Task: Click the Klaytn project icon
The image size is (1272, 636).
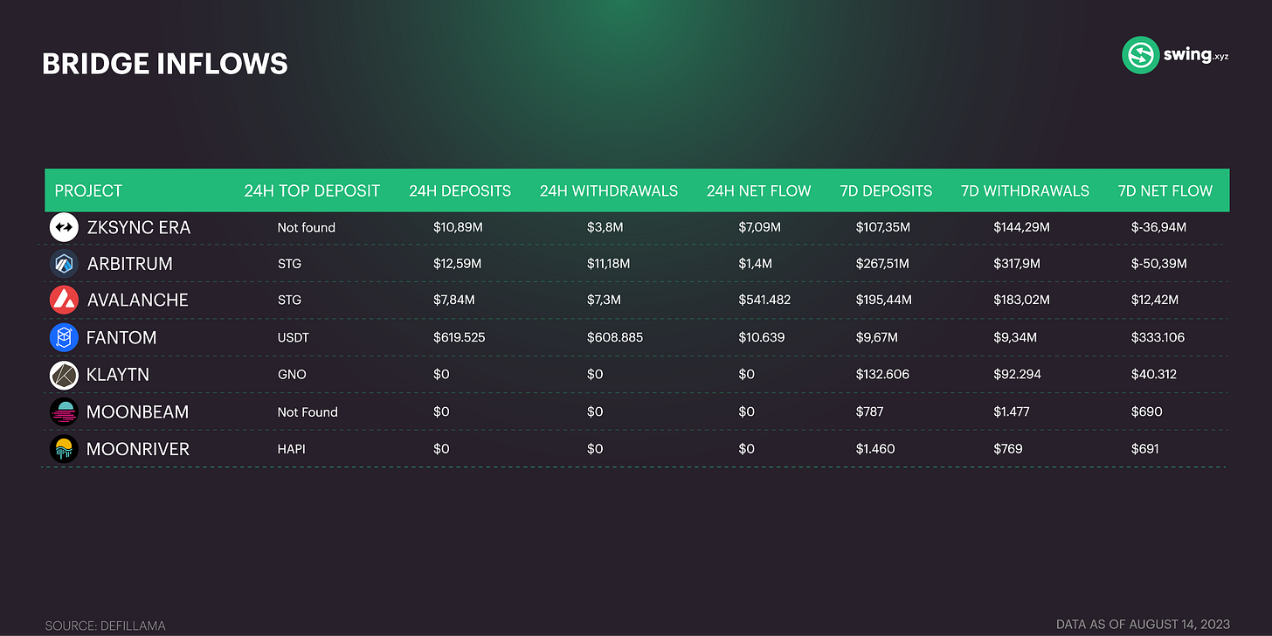Action: click(65, 375)
